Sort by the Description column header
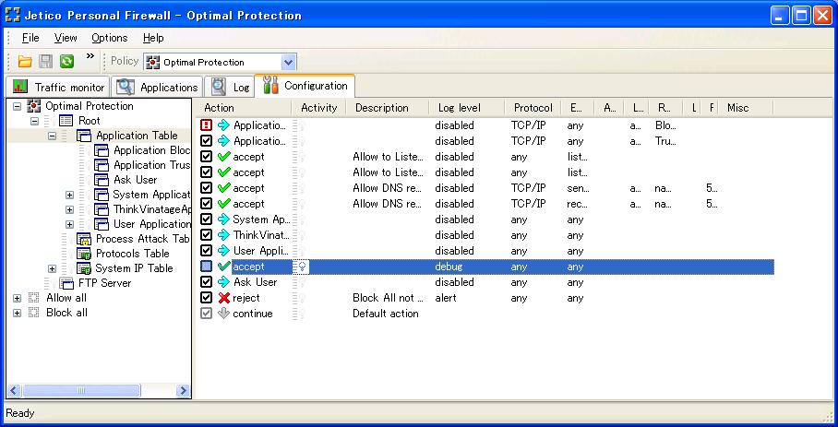Screen dimensions: 838x427 click(388, 108)
